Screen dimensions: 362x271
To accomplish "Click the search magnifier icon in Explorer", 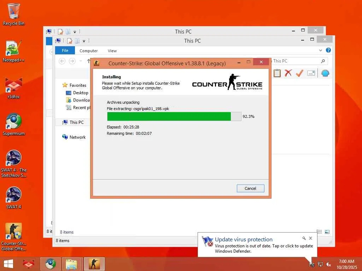I will click(323, 61).
